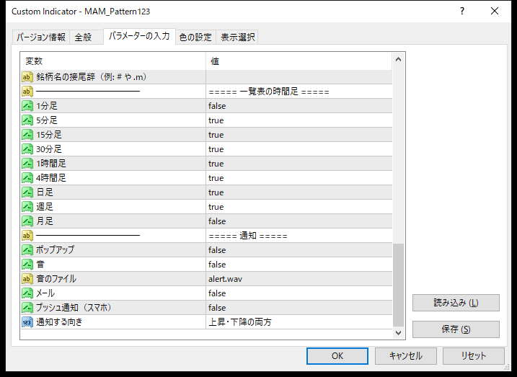Click the 保存 (S) button

click(456, 329)
